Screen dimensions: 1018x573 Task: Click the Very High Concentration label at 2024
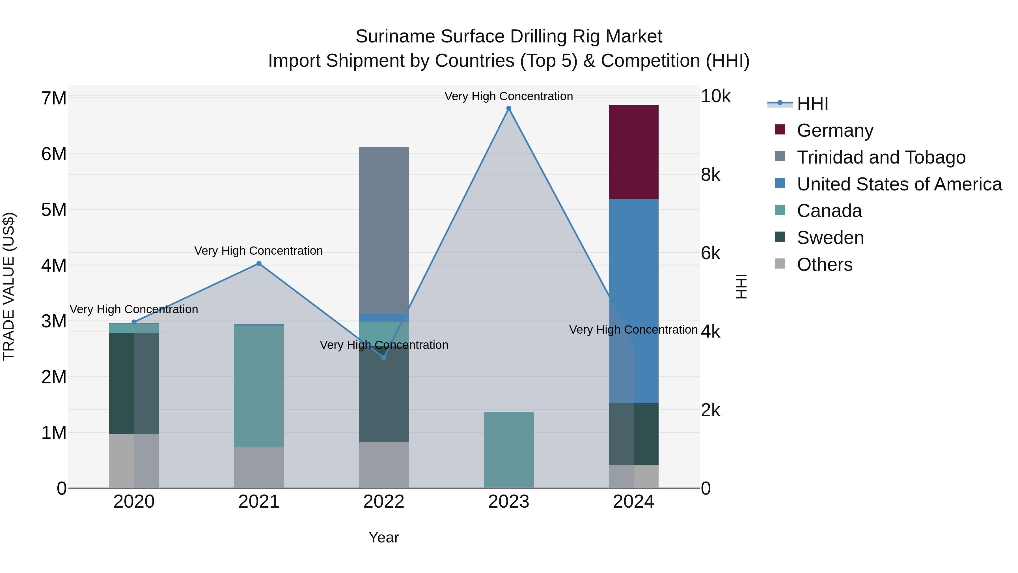pyautogui.click(x=633, y=330)
